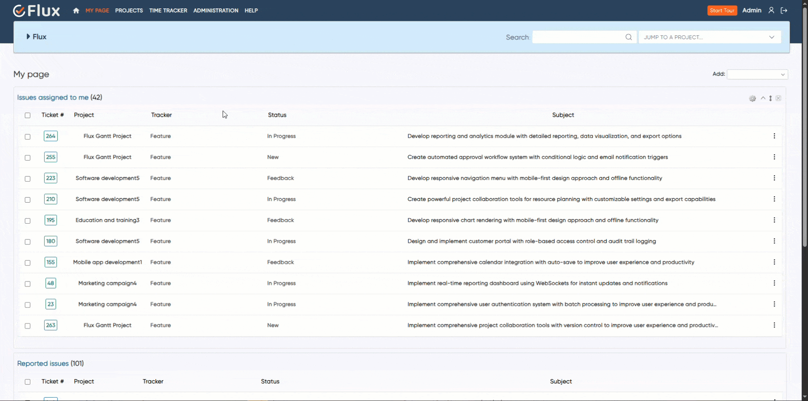Open the gear settings for Issues assigned to me
This screenshot has width=808, height=401.
(x=753, y=98)
